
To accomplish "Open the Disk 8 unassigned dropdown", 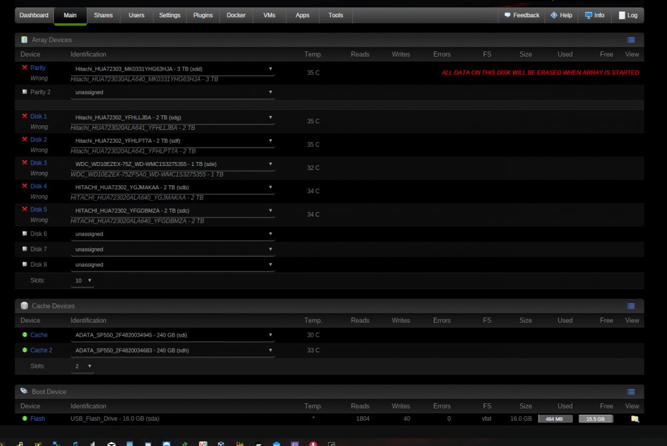I will coord(173,265).
